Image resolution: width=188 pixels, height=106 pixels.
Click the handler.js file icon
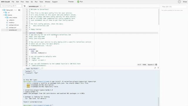point(7,23)
